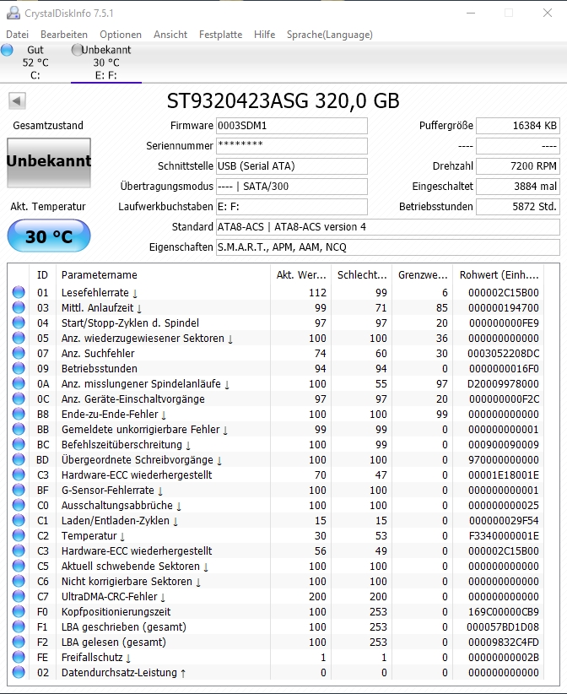Image resolution: width=567 pixels, height=694 pixels.
Task: Click status icon for C2 Temperatur row
Action: (19, 535)
